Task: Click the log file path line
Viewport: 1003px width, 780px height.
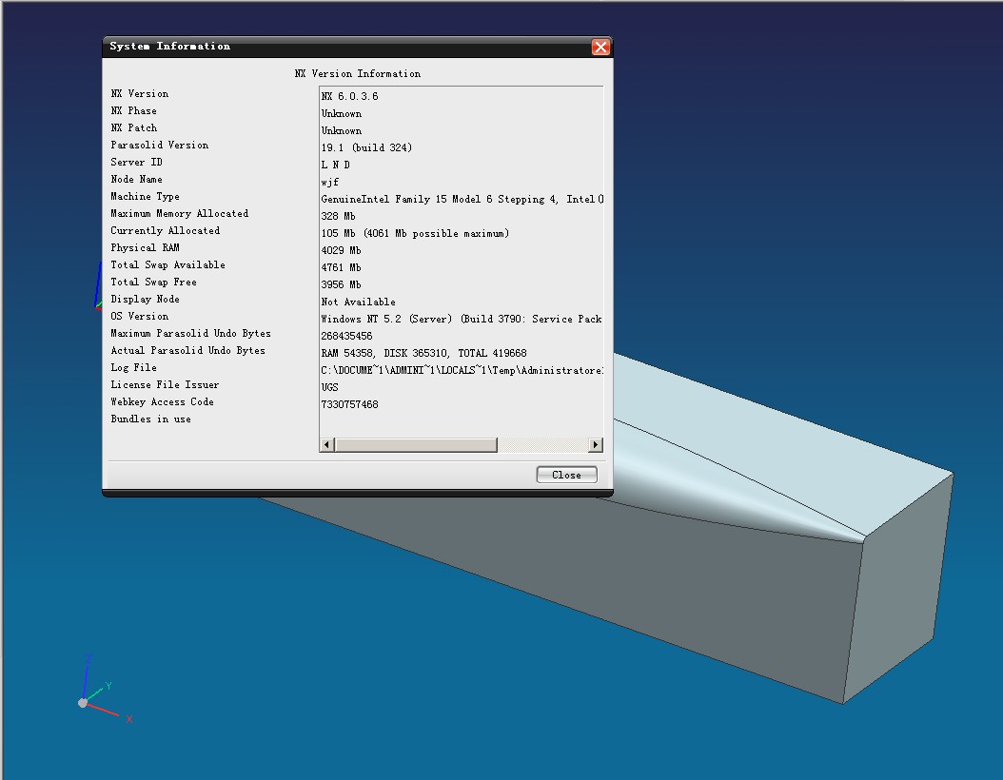Action: (462, 370)
